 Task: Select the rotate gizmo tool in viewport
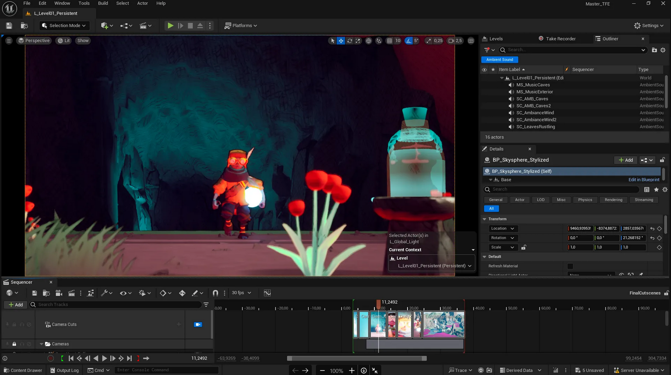[x=349, y=41]
